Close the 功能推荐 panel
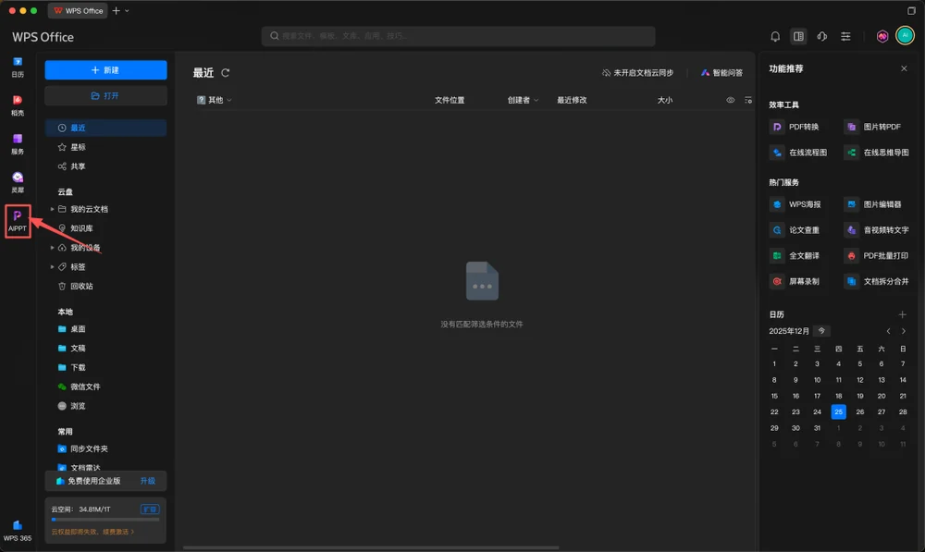 click(x=904, y=68)
